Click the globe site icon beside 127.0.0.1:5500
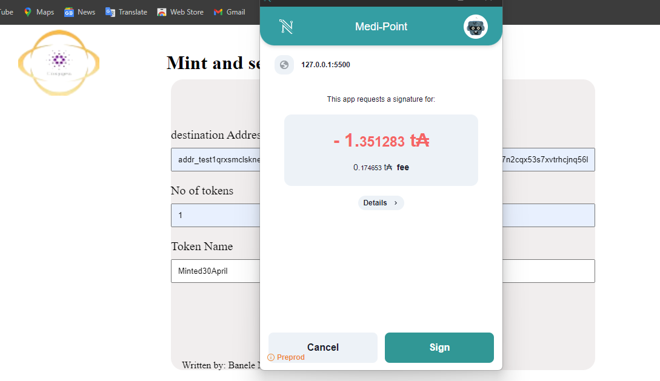Image resolution: width=660 pixels, height=381 pixels. [284, 65]
